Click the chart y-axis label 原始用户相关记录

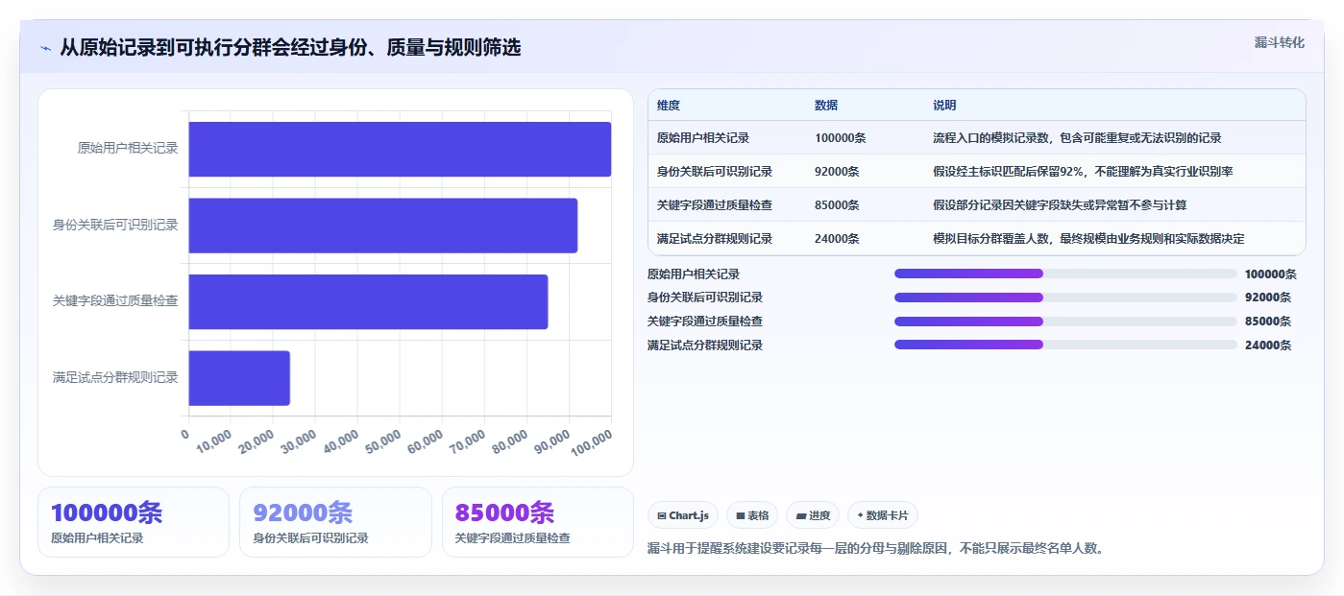(x=128, y=149)
